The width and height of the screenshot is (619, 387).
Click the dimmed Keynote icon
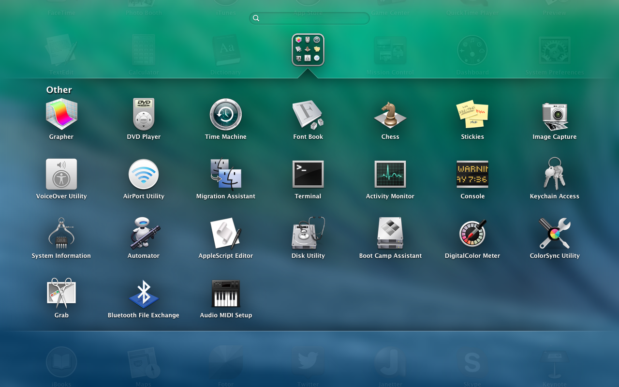555,363
